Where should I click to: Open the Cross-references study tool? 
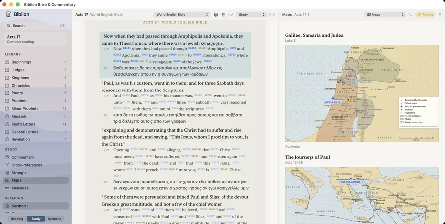pos(36,165)
